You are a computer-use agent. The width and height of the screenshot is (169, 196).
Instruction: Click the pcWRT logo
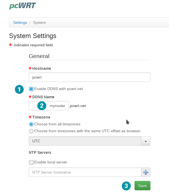22,5
